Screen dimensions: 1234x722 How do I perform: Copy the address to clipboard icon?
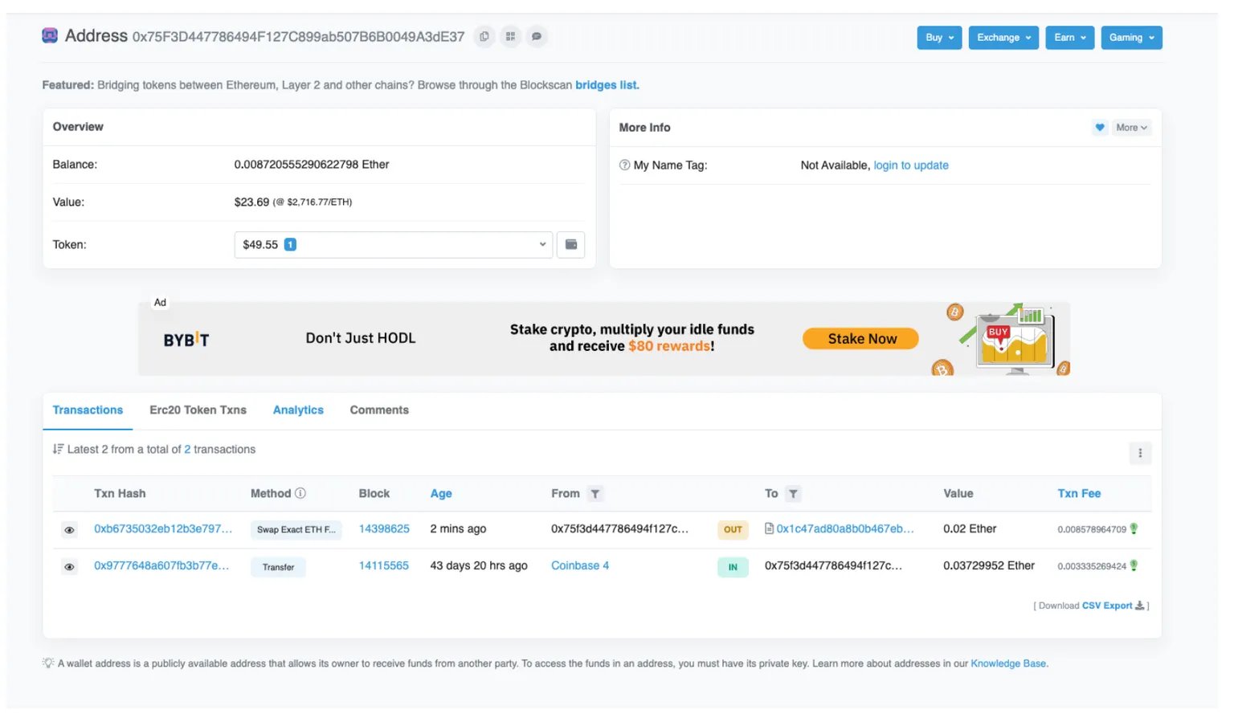[x=484, y=37]
